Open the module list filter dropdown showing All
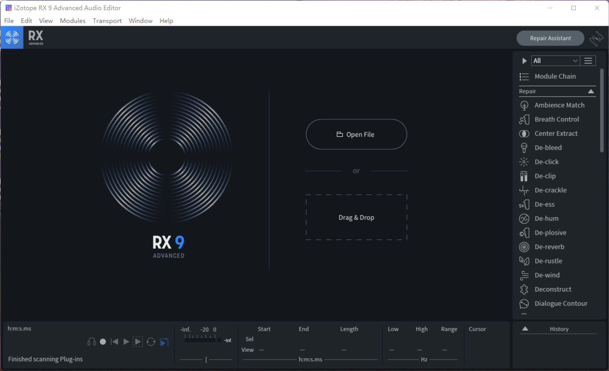This screenshot has height=371, width=609. coord(555,60)
